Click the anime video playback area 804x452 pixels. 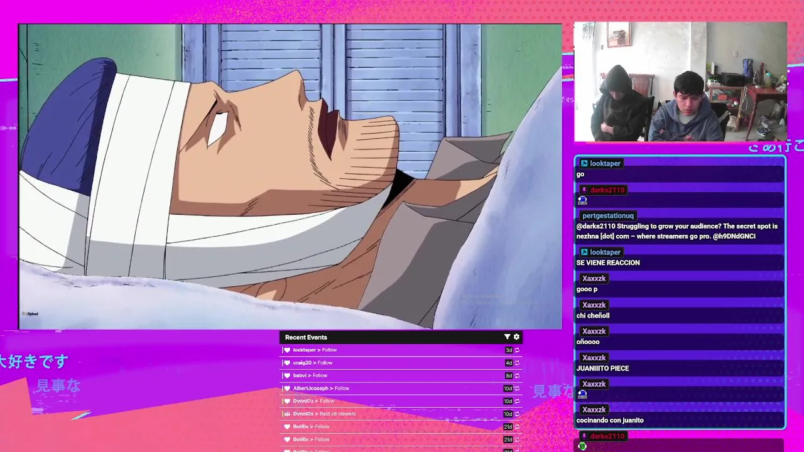point(290,176)
